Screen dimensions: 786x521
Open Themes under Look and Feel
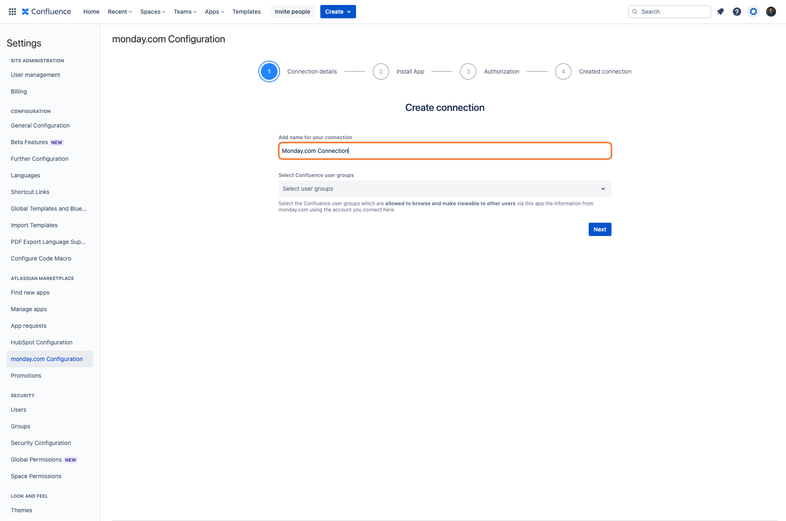[x=21, y=510]
